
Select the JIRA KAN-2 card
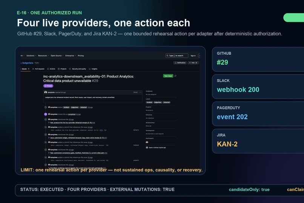click(258, 141)
